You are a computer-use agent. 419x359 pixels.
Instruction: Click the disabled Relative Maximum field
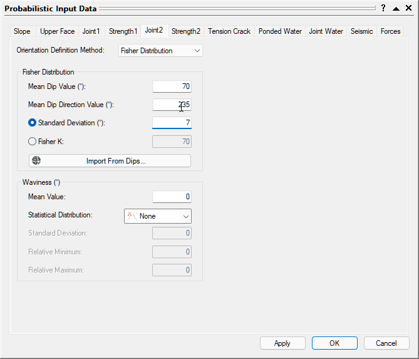click(172, 269)
